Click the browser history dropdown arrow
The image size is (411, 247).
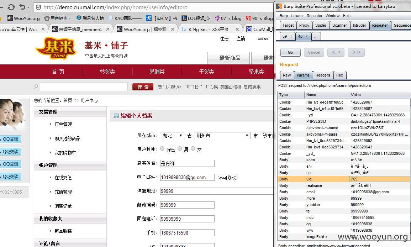point(28,7)
